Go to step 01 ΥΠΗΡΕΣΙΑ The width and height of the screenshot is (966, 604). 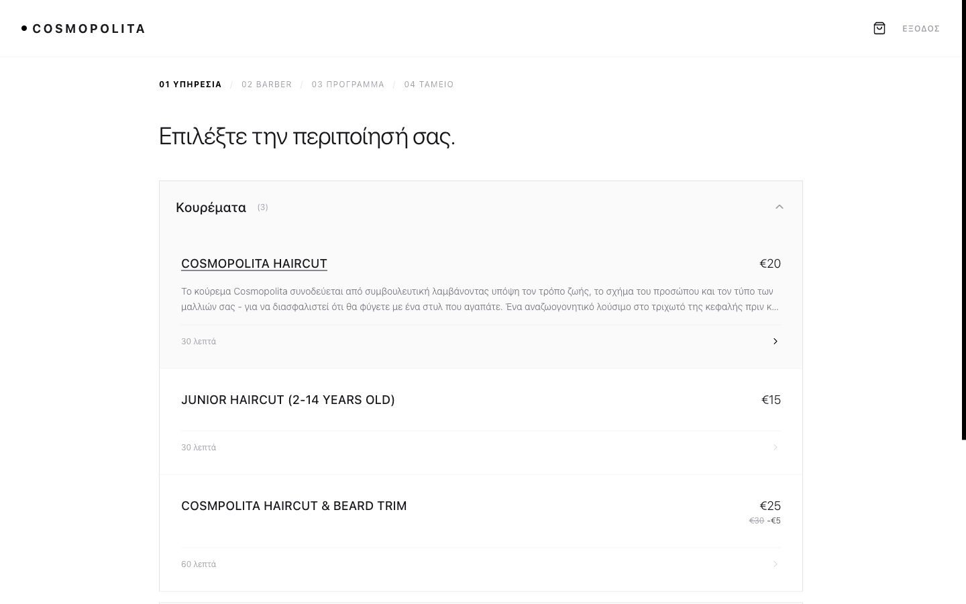tap(191, 85)
